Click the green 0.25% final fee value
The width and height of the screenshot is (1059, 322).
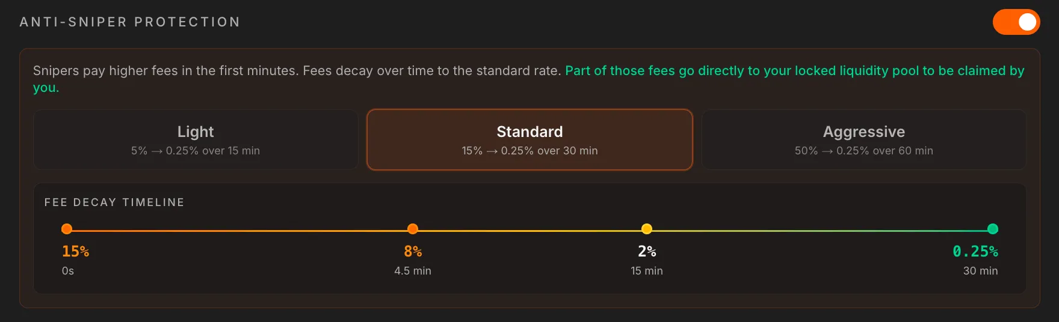(x=975, y=251)
